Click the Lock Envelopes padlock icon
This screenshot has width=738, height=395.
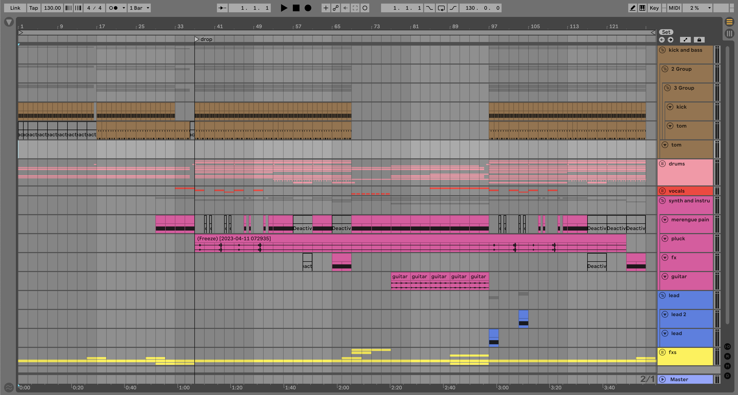click(699, 40)
